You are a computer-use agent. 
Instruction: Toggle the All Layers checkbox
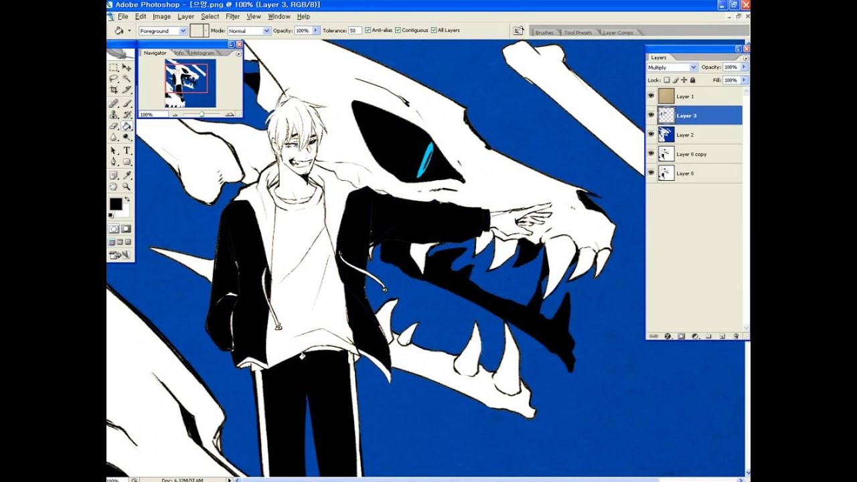(434, 30)
